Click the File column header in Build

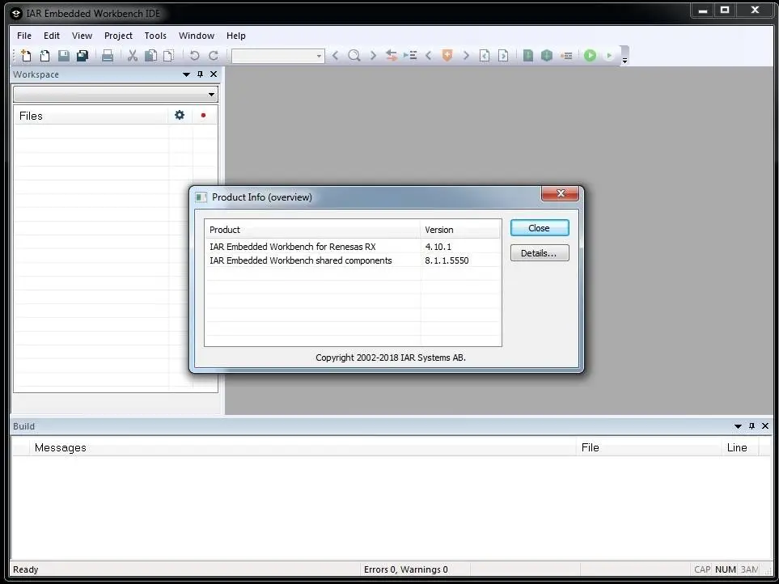click(x=648, y=447)
